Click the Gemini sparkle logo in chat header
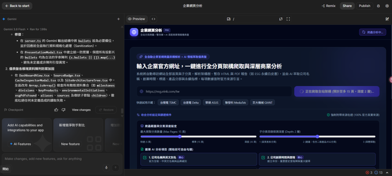The height and width of the screenshot is (176, 392). tap(4, 19)
